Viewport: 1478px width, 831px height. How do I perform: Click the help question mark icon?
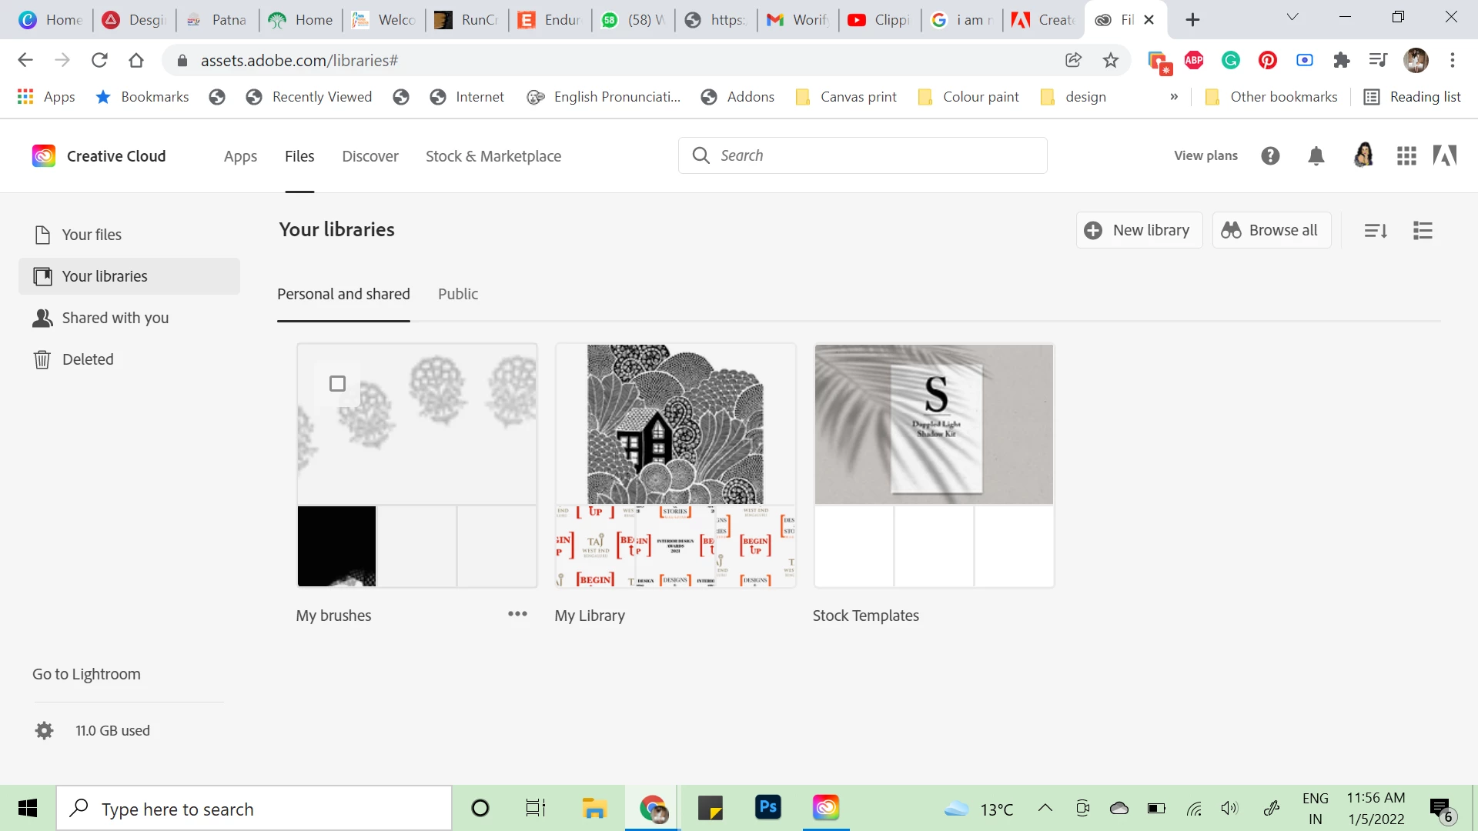pos(1270,156)
